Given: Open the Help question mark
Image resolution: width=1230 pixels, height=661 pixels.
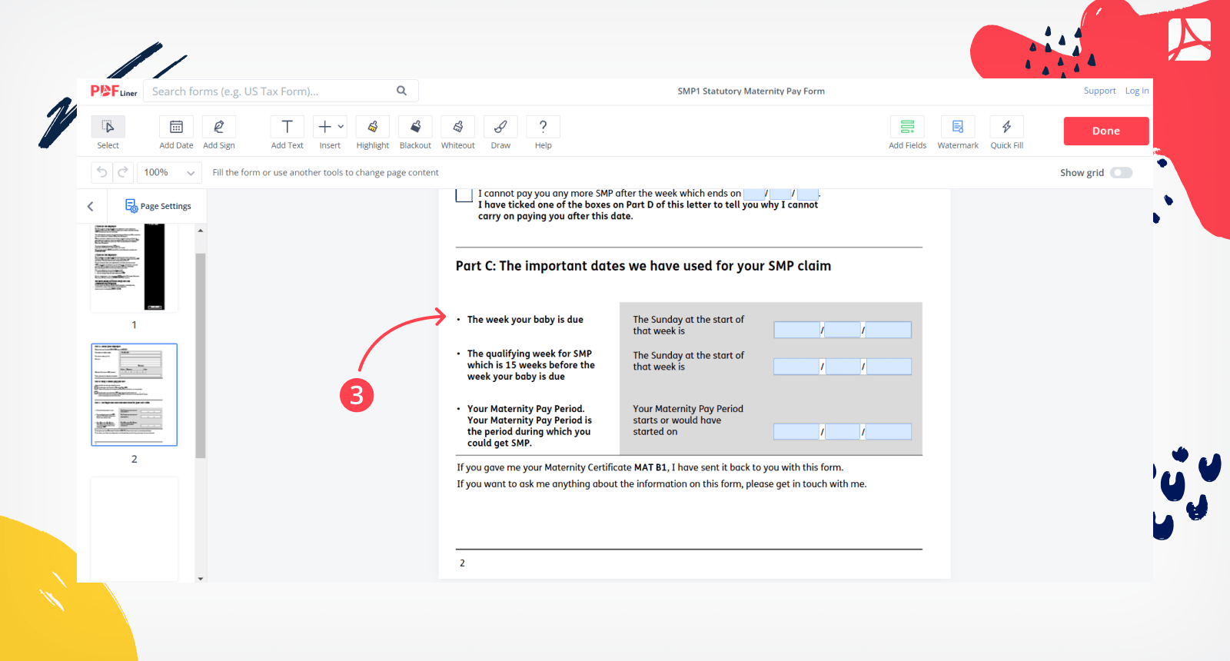Looking at the screenshot, I should (x=544, y=127).
